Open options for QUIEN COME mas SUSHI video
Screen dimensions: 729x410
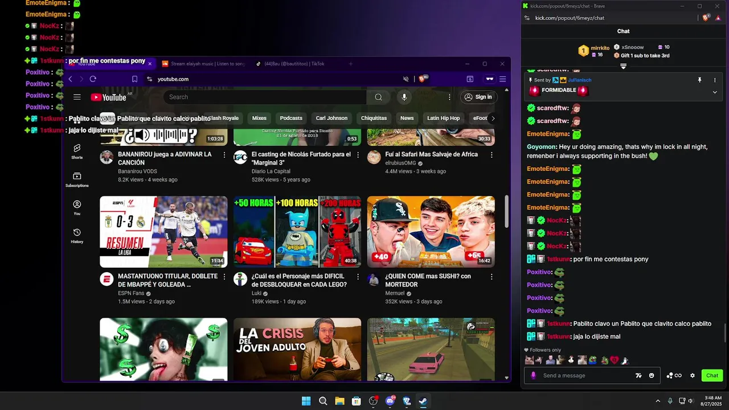pos(492,277)
